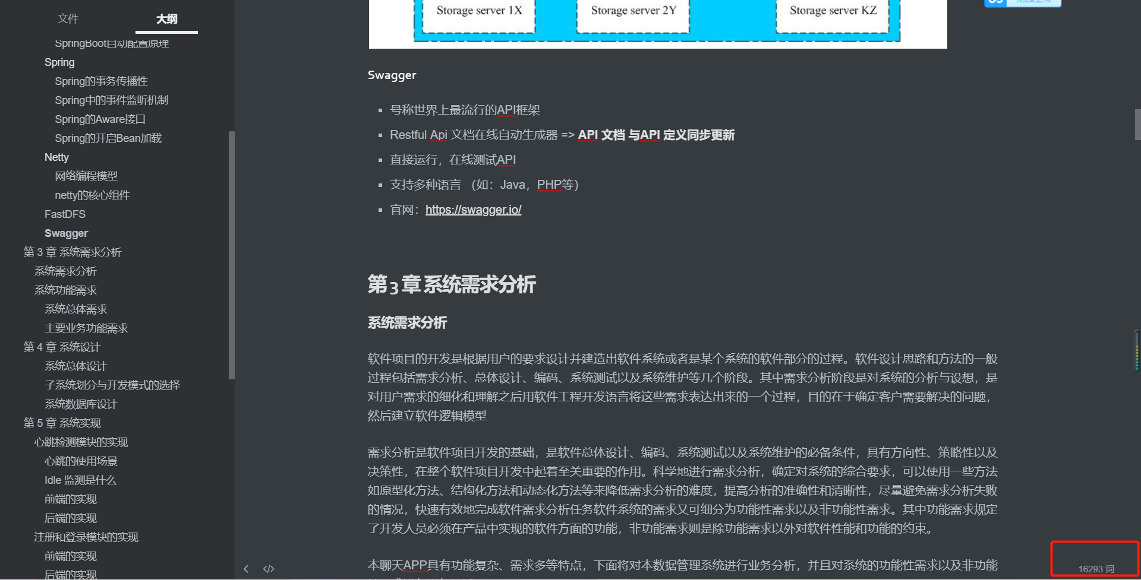Screen dimensions: 1141x580
Task: Jump to the Netty outline heading
Action: 56,157
